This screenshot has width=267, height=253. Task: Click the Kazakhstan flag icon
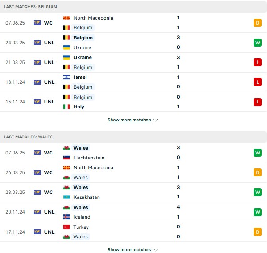[66, 197]
